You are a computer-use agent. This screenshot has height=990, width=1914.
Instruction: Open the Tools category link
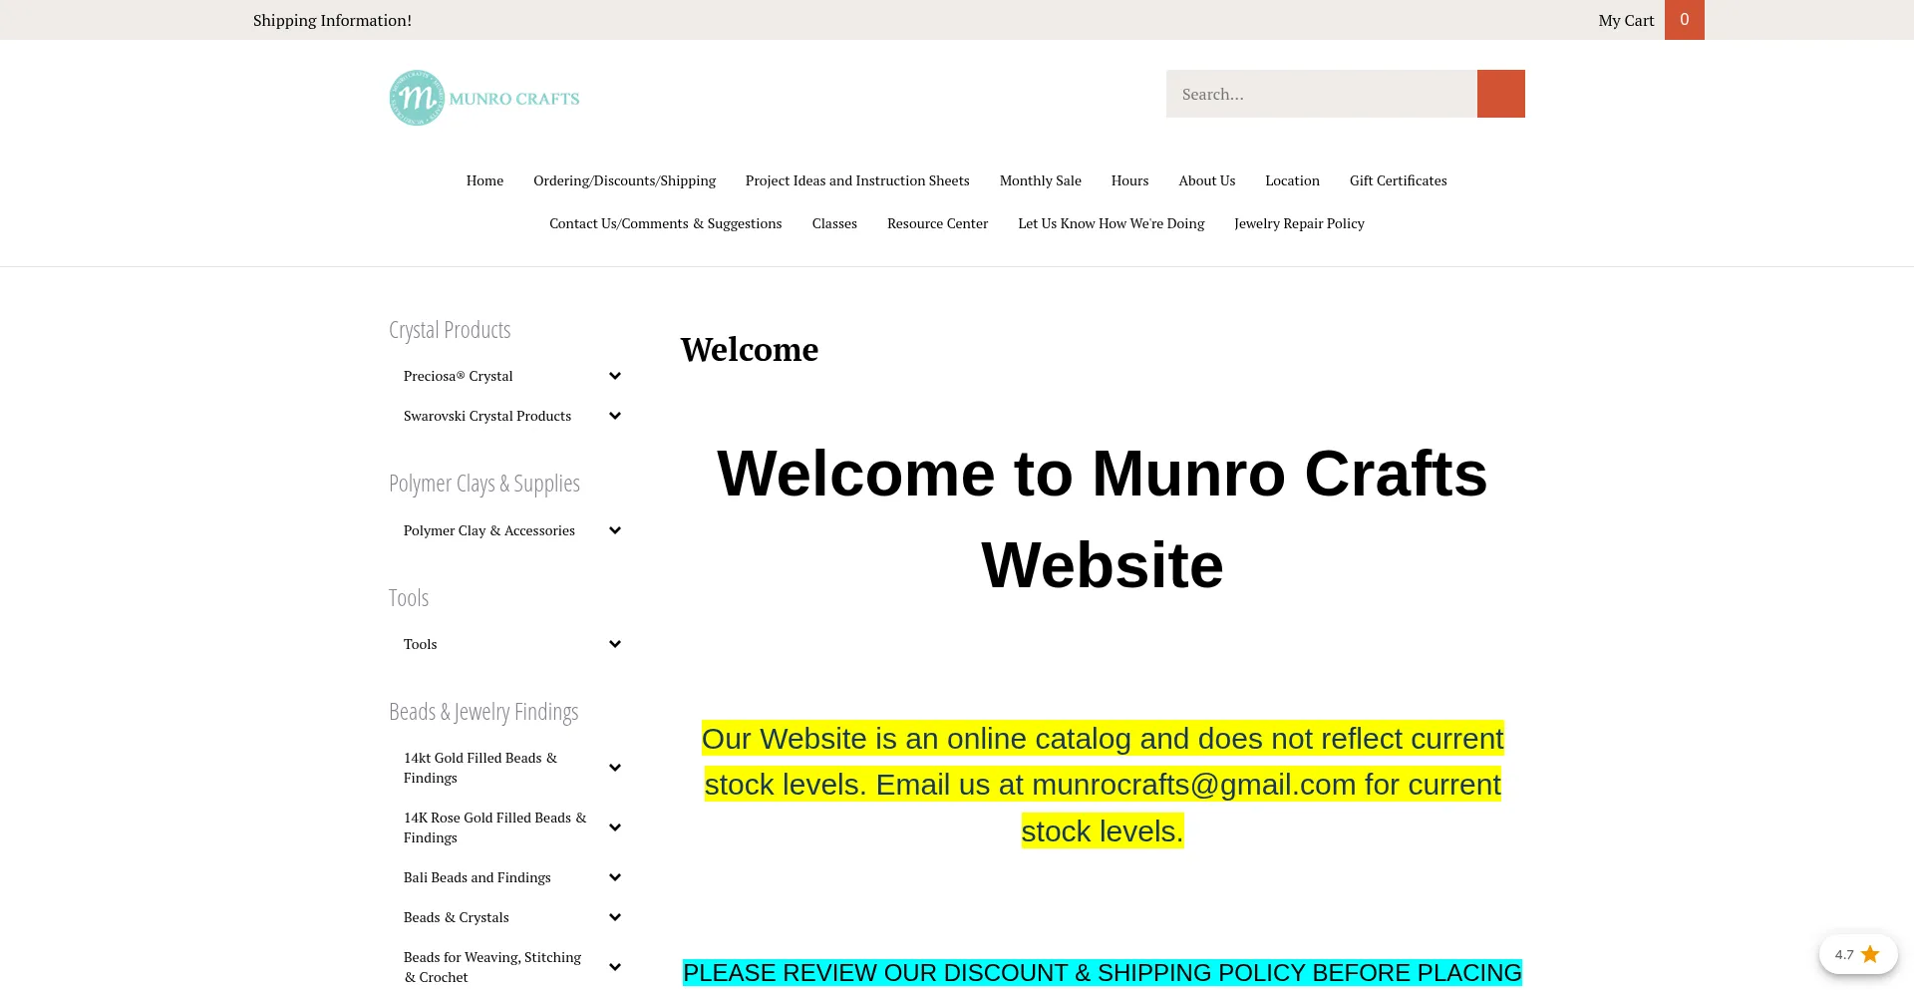tap(421, 644)
